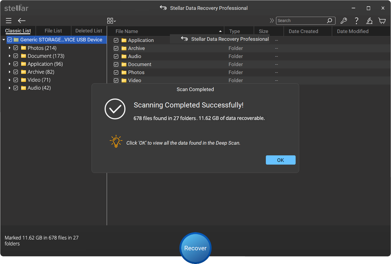Open help with the question mark icon
The image size is (391, 264).
pyautogui.click(x=356, y=21)
